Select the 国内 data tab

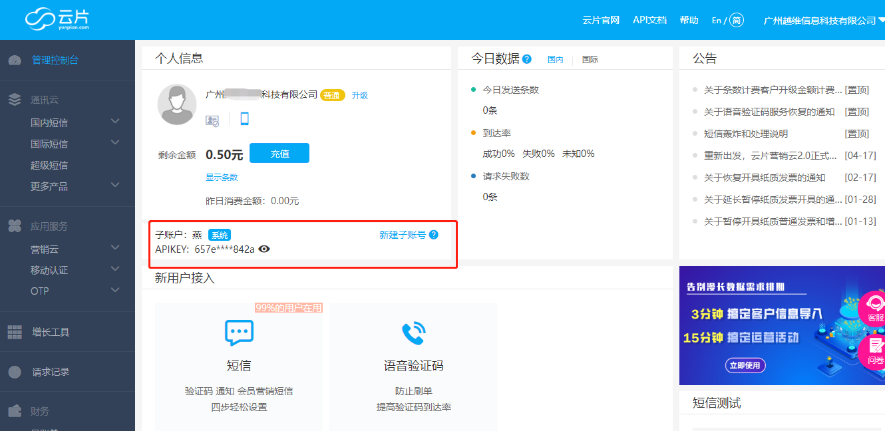[x=555, y=59]
